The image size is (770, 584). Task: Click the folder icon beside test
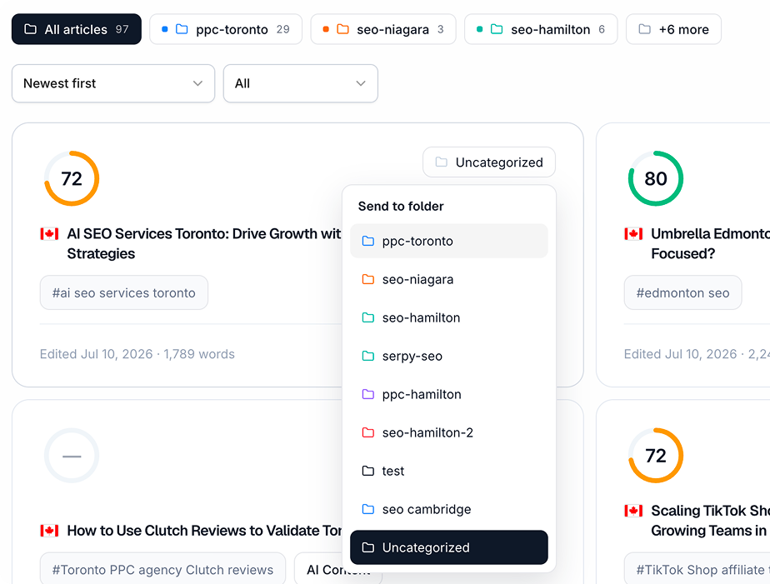(x=367, y=471)
